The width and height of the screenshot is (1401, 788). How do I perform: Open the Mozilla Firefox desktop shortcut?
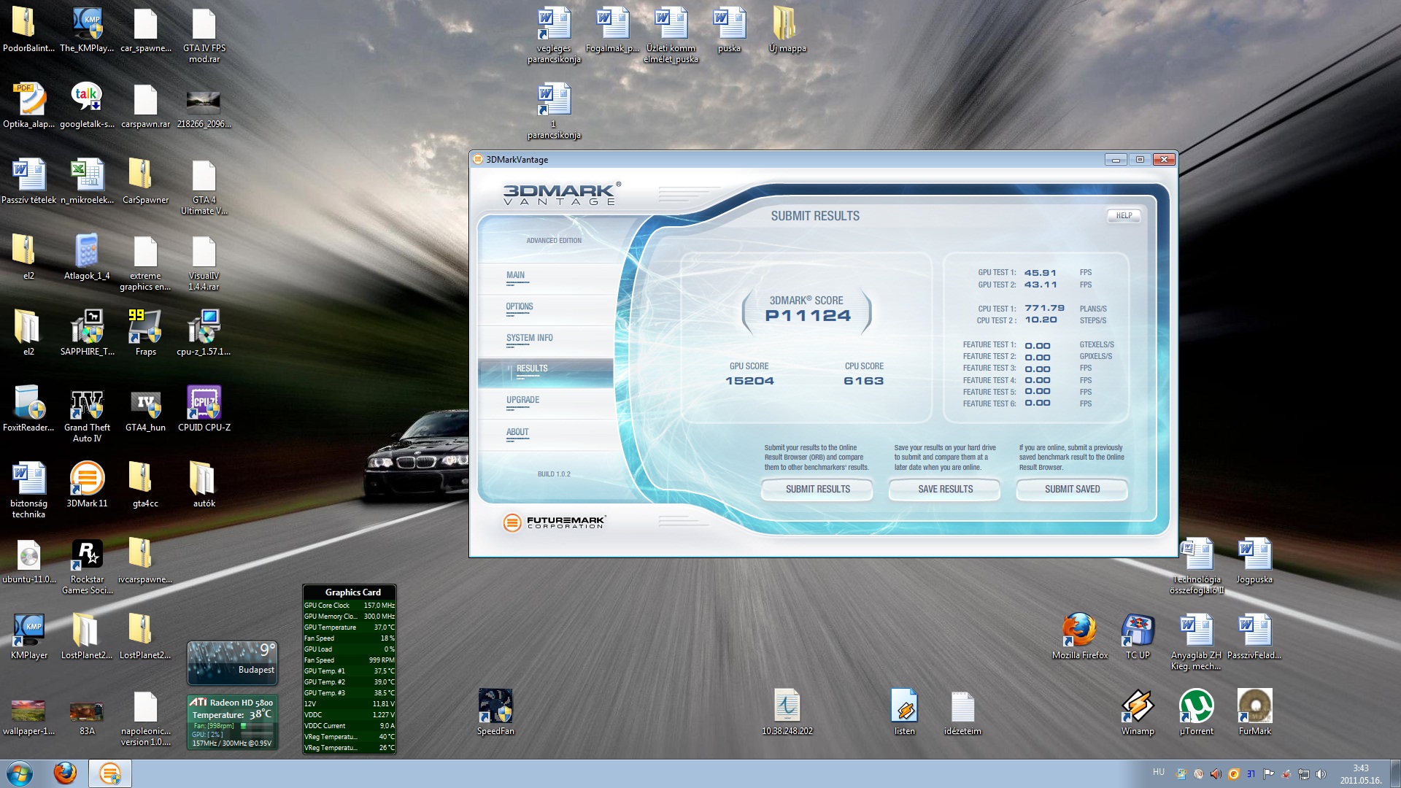point(1080,636)
